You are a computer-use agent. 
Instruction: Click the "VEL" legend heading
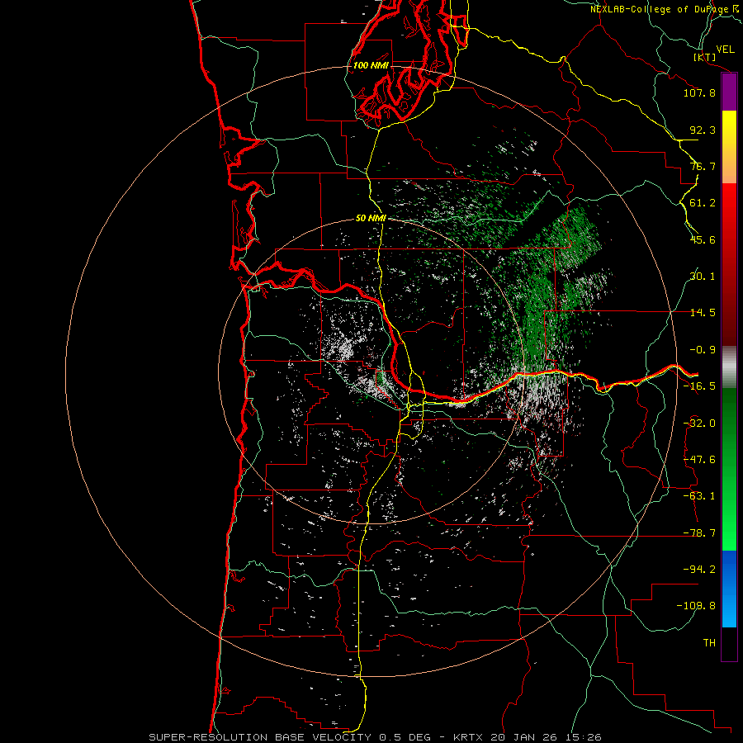click(725, 50)
